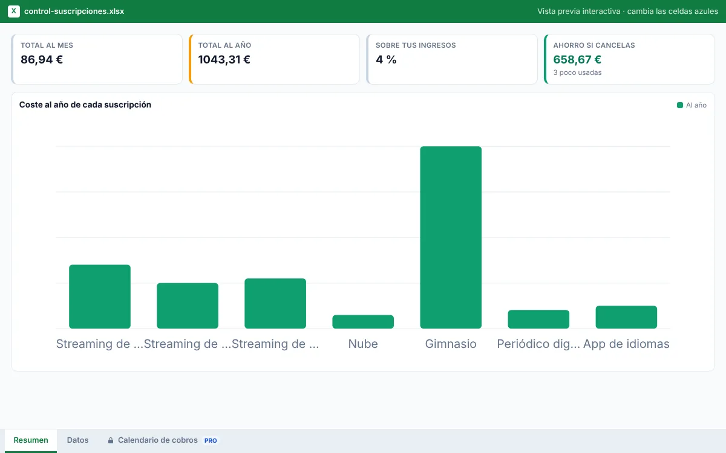Click the 3 poco usadas note
The image size is (726, 453).
[577, 72]
